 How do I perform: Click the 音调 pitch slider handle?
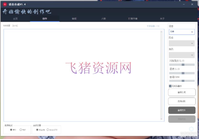pyautogui.click(x=183, y=81)
